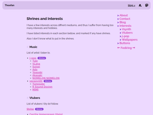Click the Vtubers section heading

point(35,98)
